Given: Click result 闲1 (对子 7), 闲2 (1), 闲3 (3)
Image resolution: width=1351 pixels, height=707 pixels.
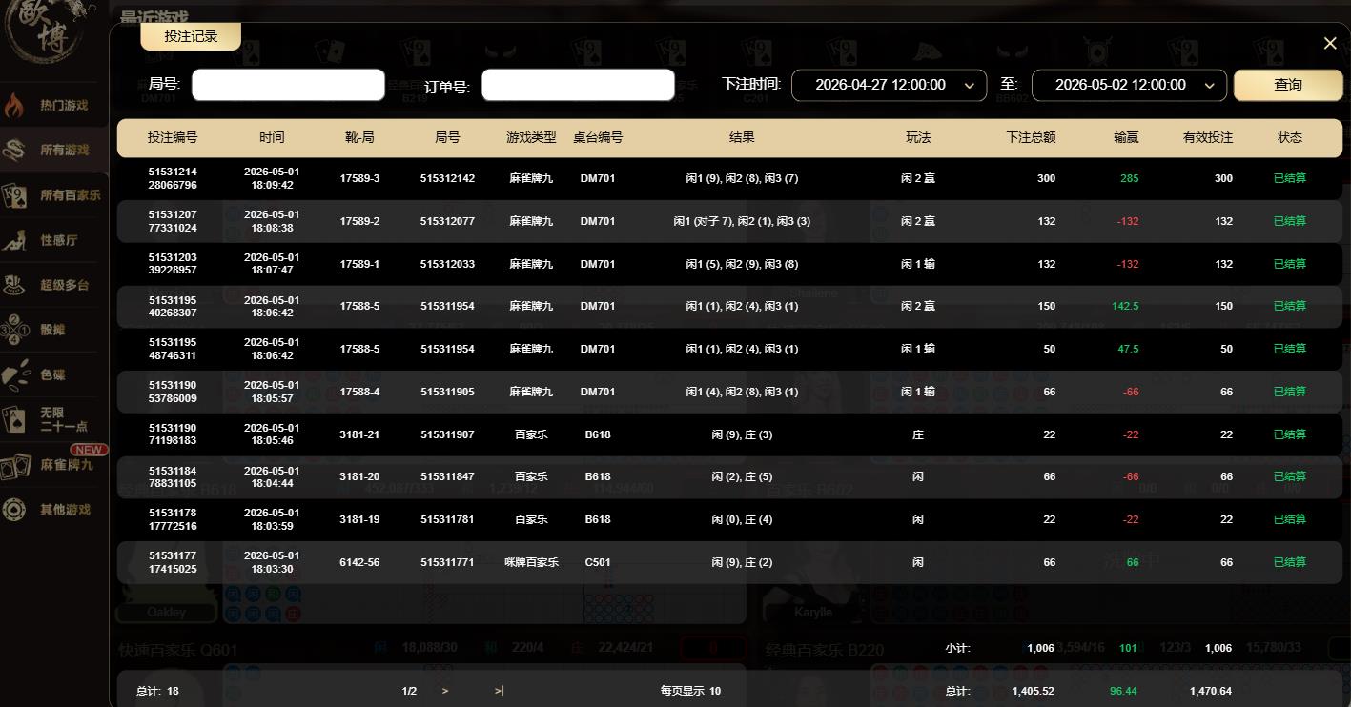Looking at the screenshot, I should (742, 221).
